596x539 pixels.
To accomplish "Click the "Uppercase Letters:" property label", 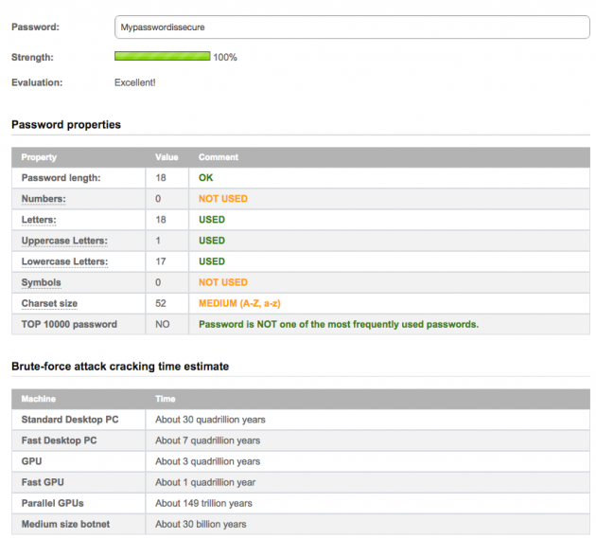I will click(x=64, y=241).
